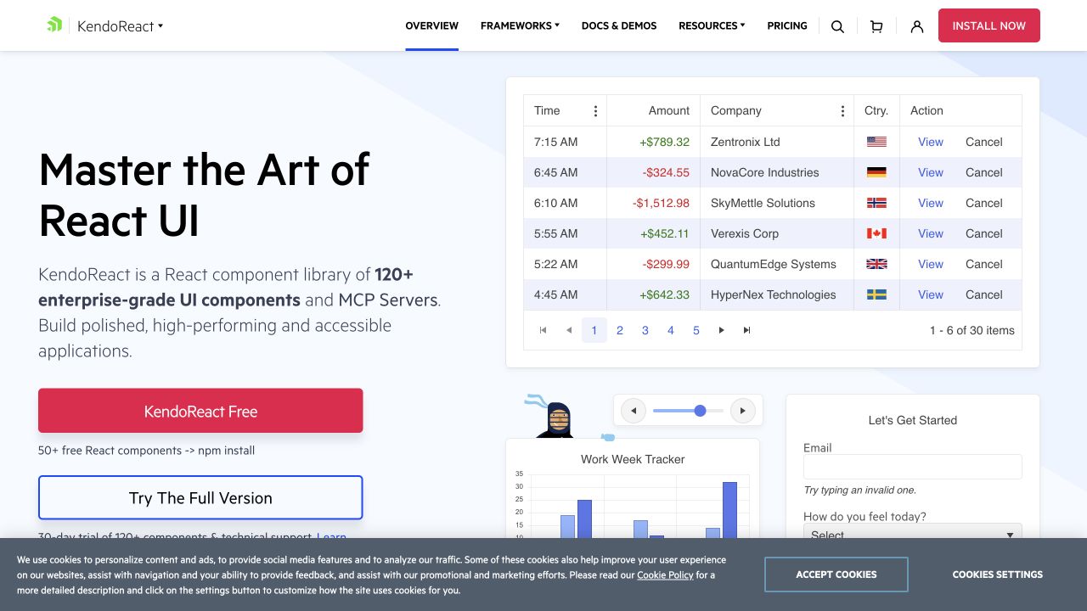1087x611 pixels.
Task: View the NovaCore Industries transaction
Action: click(x=931, y=172)
